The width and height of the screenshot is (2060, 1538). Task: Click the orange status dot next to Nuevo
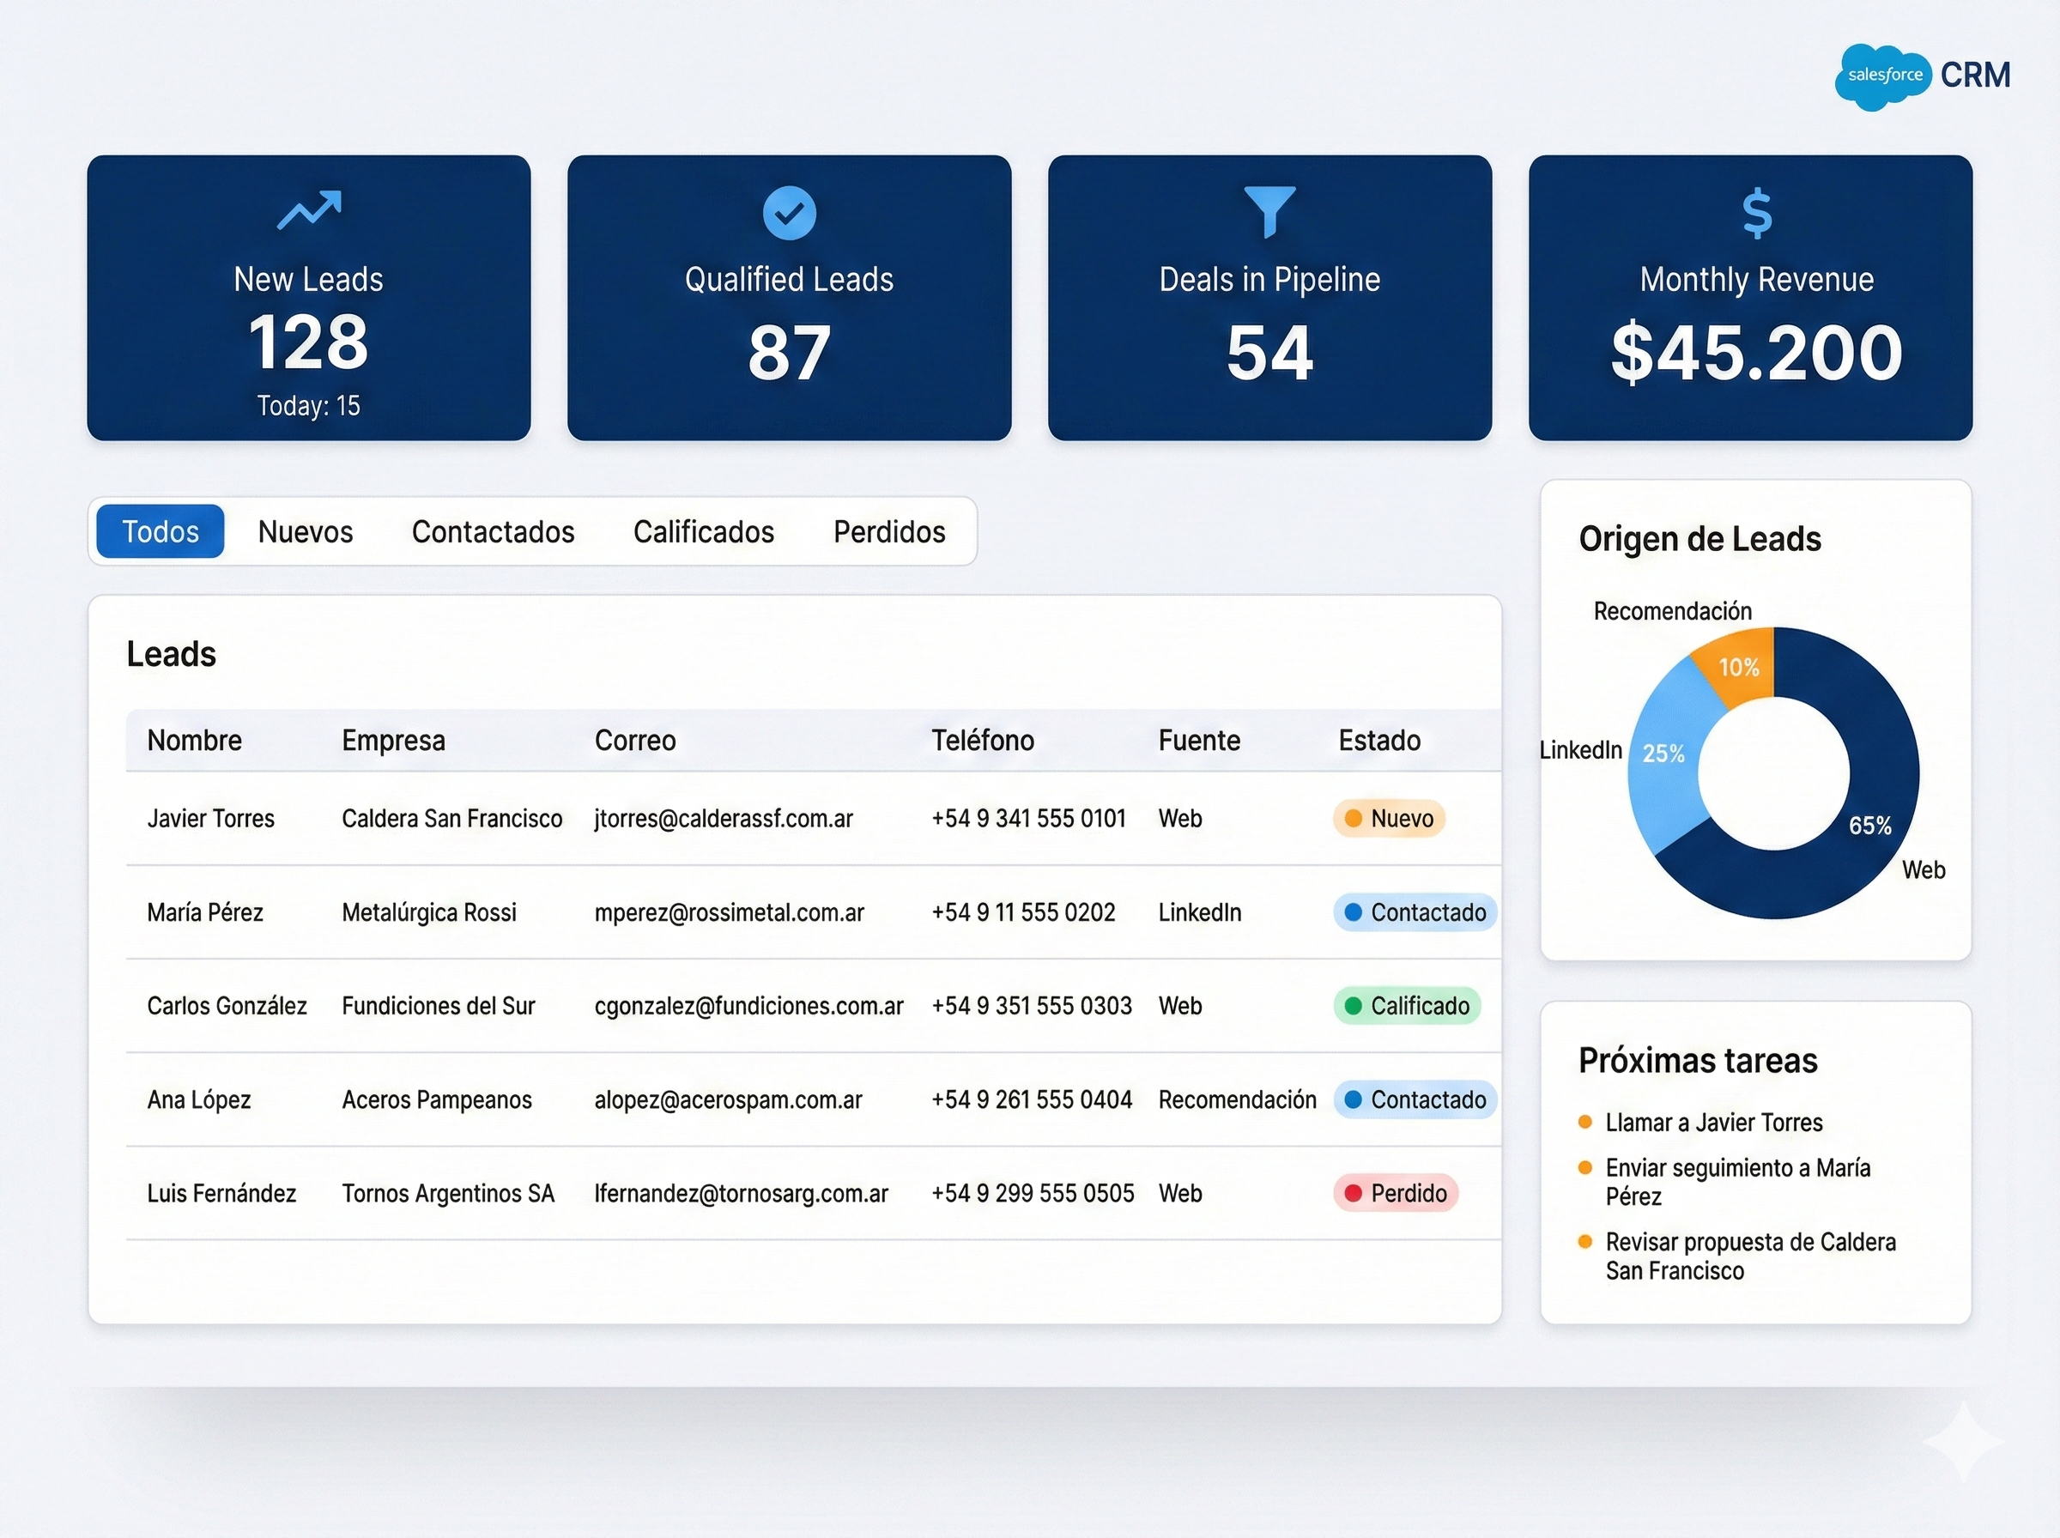click(x=1353, y=818)
